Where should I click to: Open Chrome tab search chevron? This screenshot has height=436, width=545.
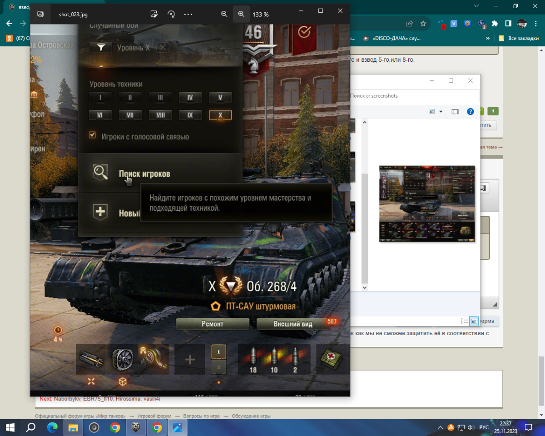point(476,6)
